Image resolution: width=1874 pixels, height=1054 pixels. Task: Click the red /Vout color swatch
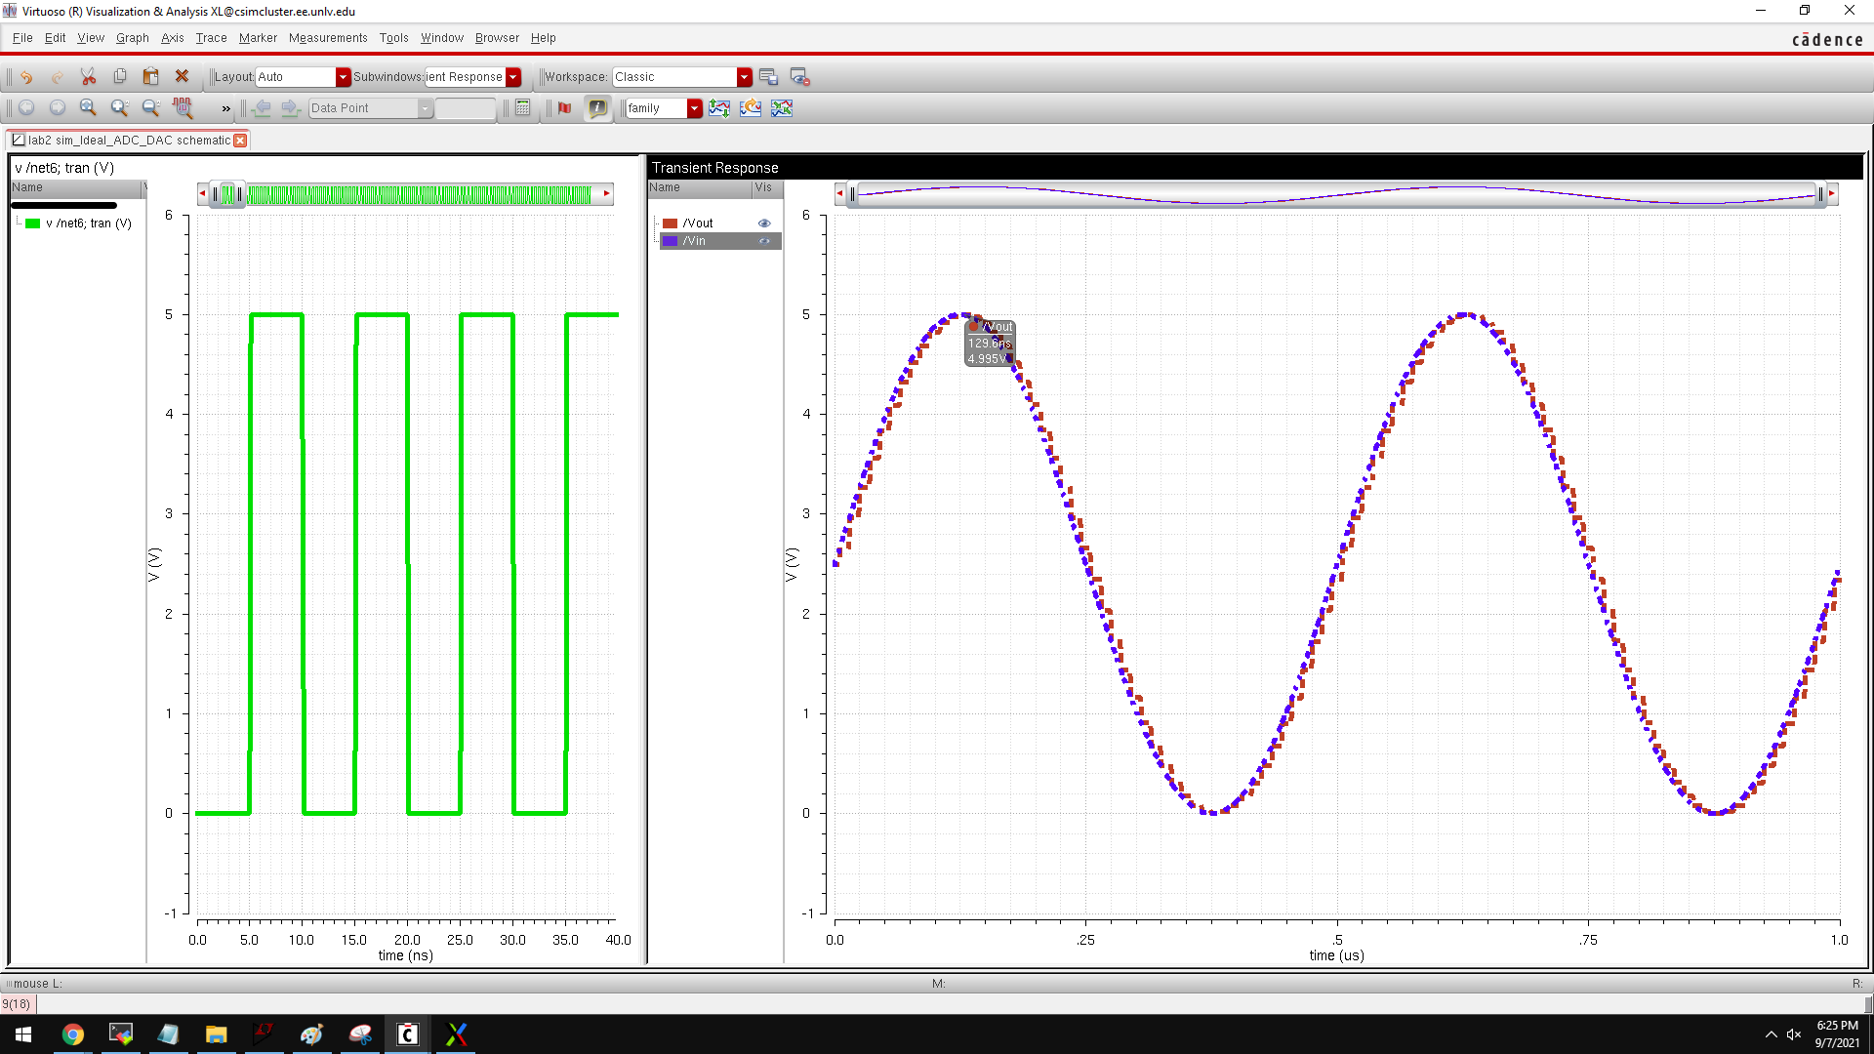click(671, 223)
